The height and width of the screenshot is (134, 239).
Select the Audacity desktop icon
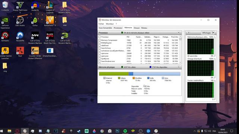pyautogui.click(x=35, y=6)
